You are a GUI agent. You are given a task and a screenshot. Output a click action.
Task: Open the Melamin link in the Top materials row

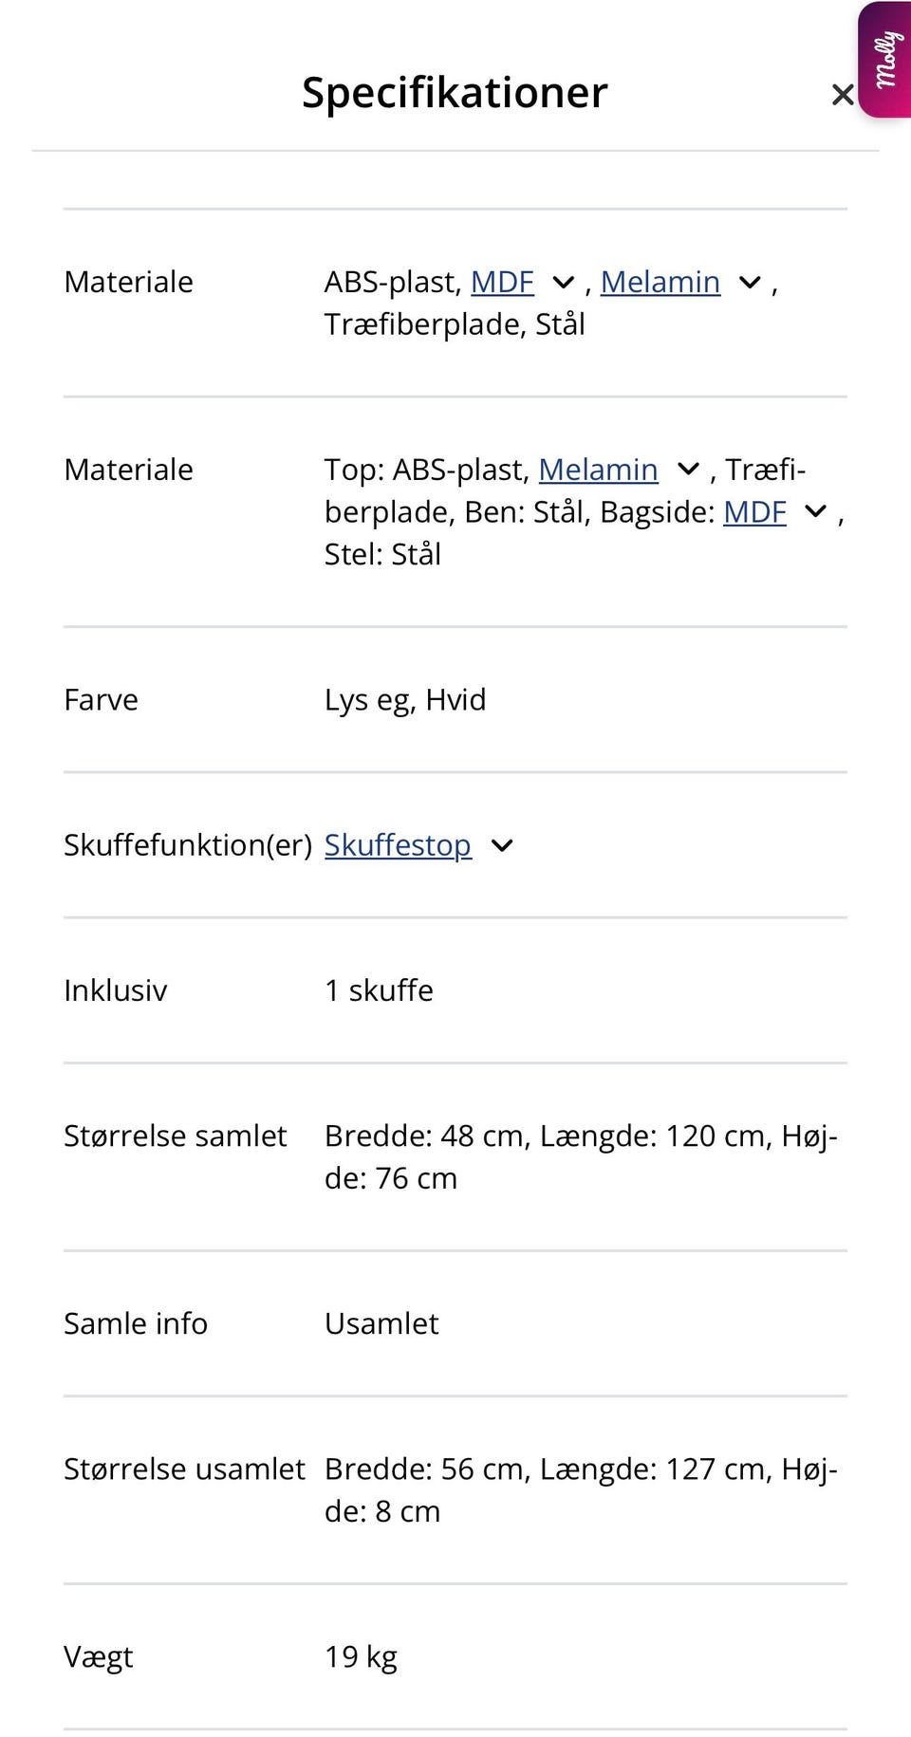[x=599, y=470]
